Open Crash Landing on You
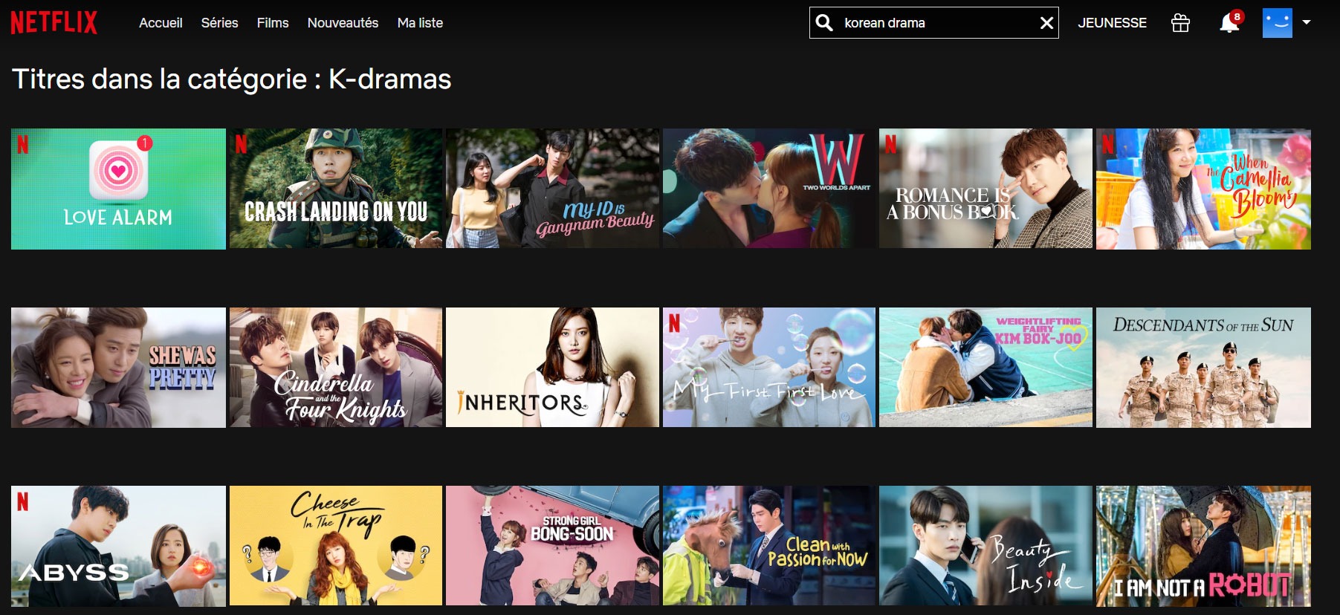The image size is (1340, 615). pyautogui.click(x=336, y=189)
